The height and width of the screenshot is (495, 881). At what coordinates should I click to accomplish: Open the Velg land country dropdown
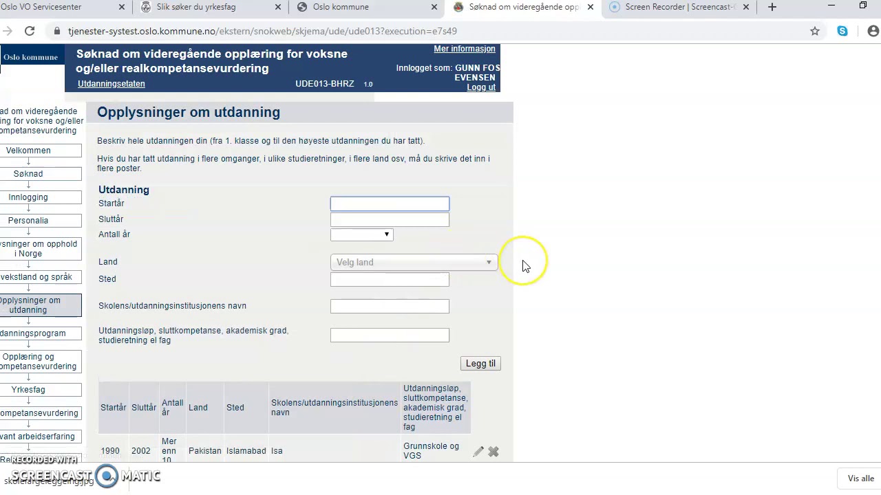[414, 262]
